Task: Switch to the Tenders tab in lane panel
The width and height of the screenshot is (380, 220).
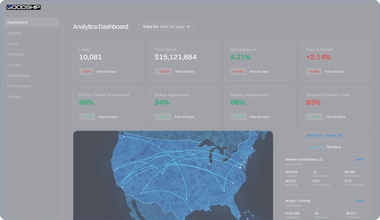Action: coord(334,147)
